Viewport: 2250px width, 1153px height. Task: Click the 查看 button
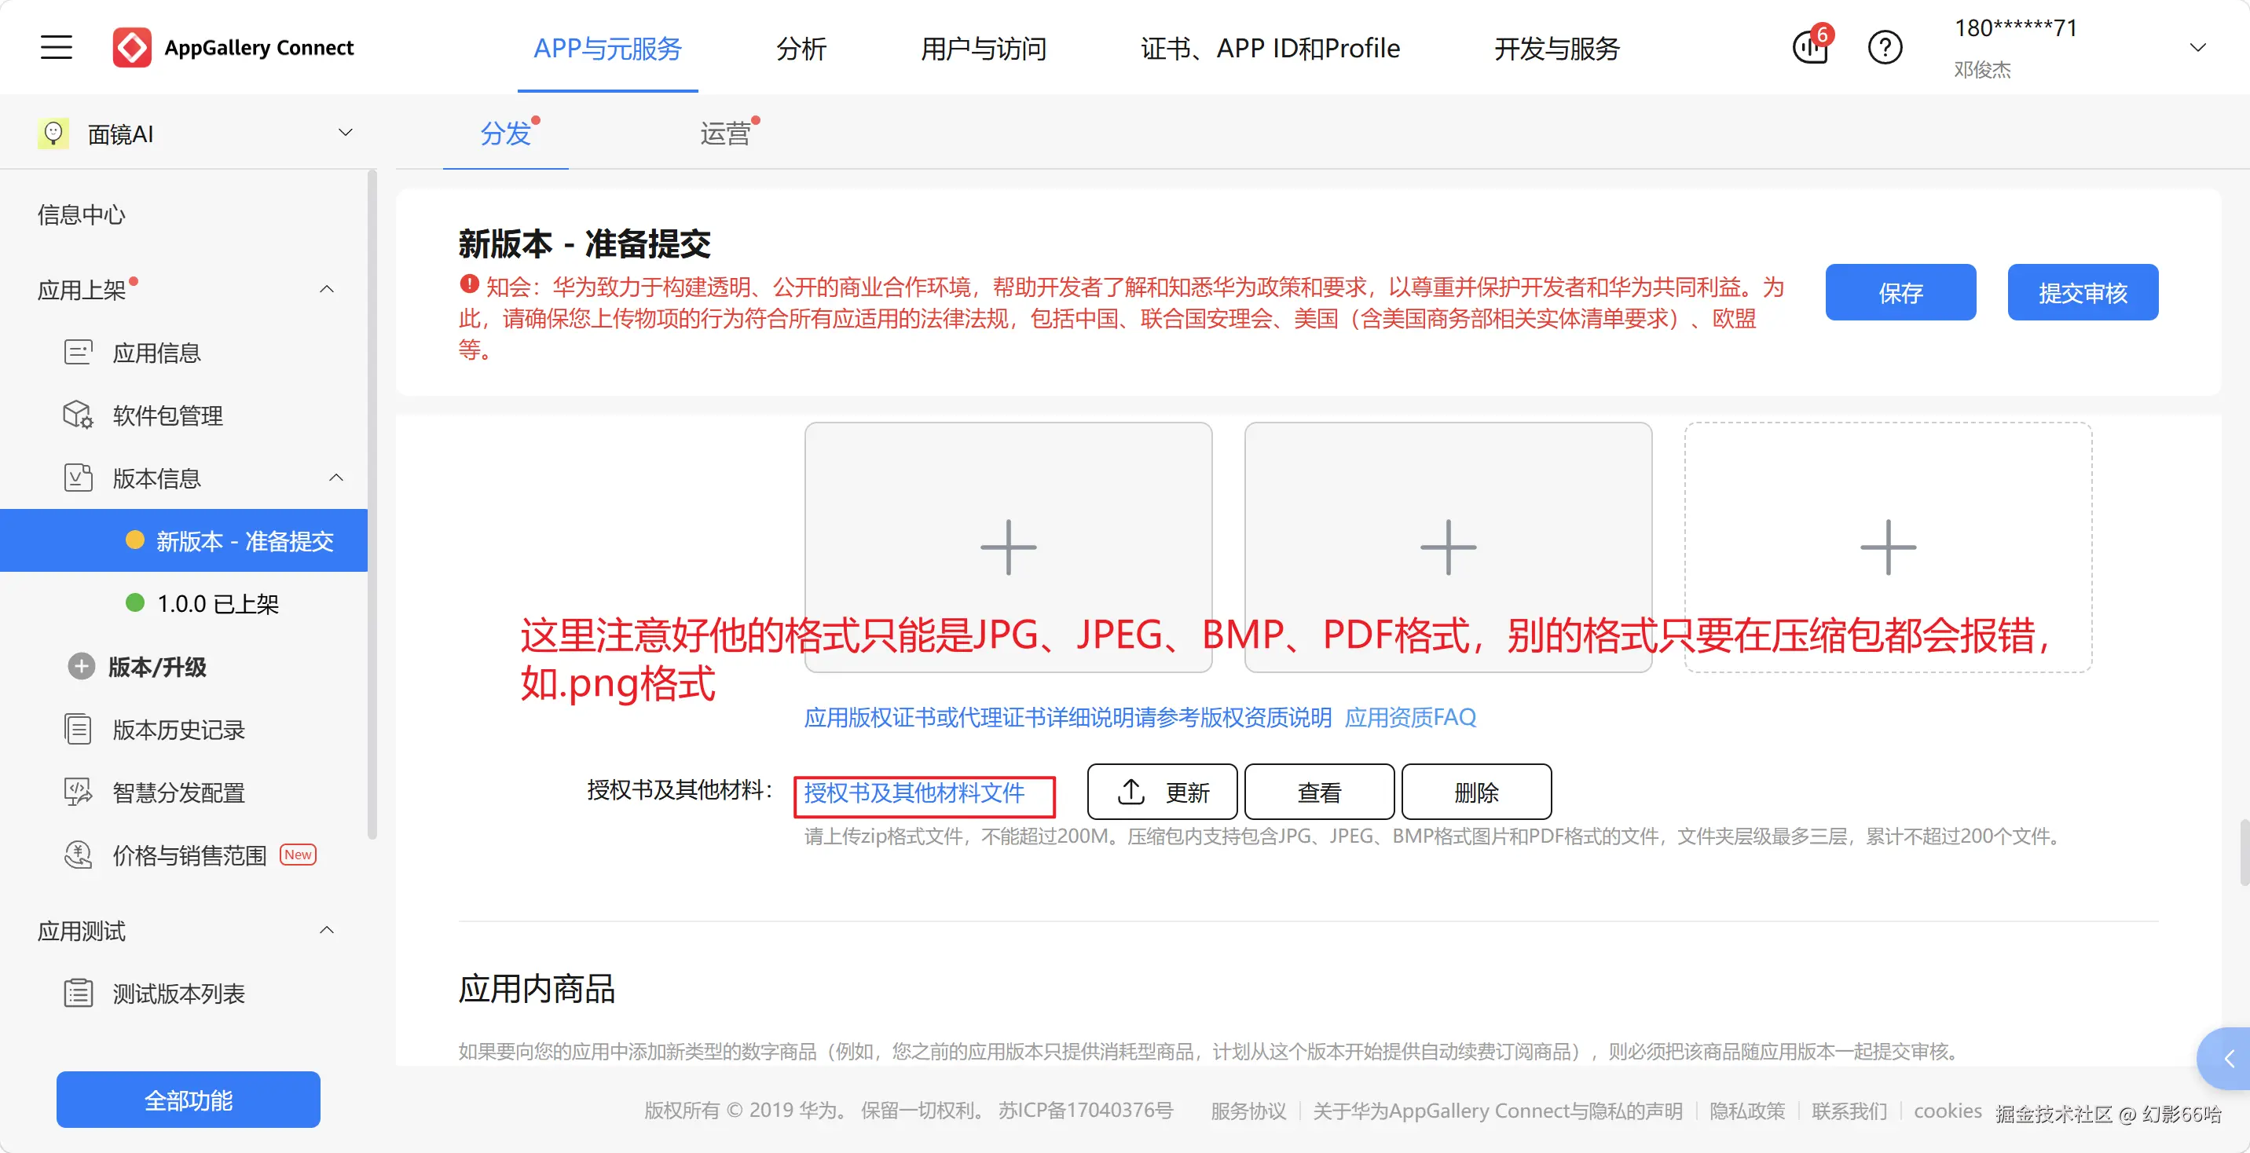pos(1319,792)
